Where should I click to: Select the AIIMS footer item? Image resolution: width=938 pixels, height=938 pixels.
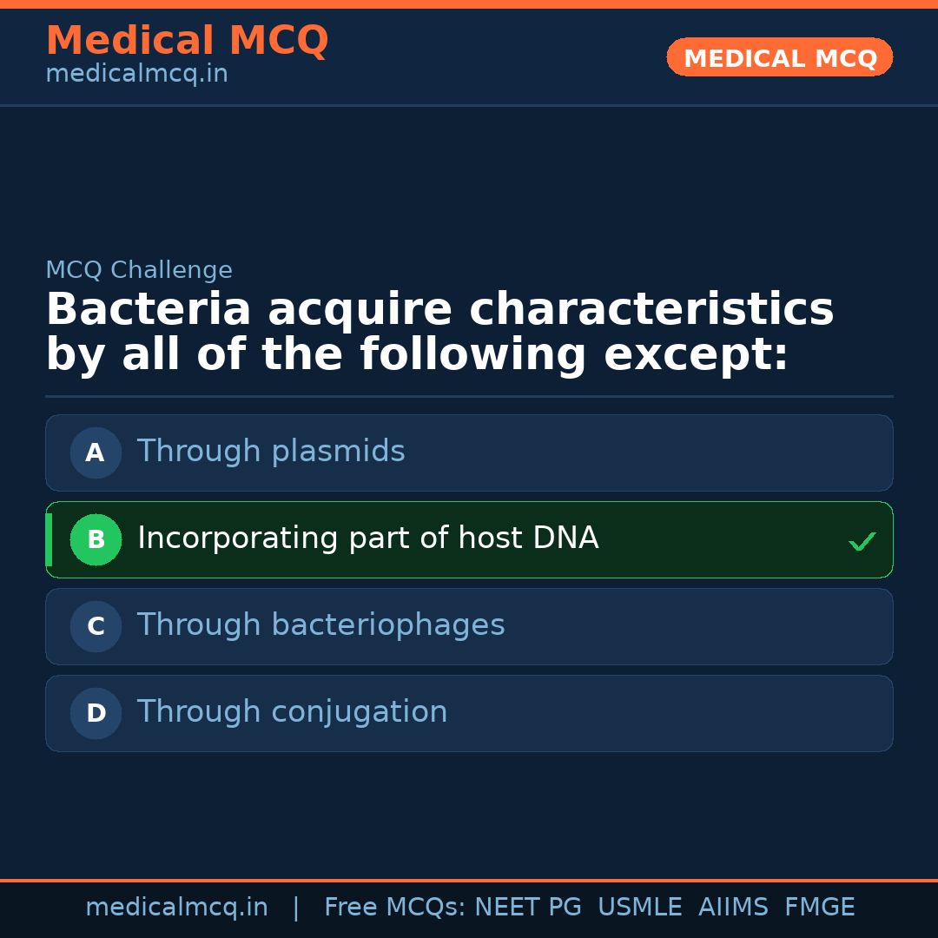coord(733,908)
